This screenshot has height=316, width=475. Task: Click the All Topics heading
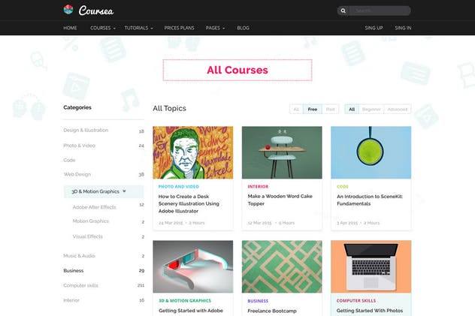point(169,108)
